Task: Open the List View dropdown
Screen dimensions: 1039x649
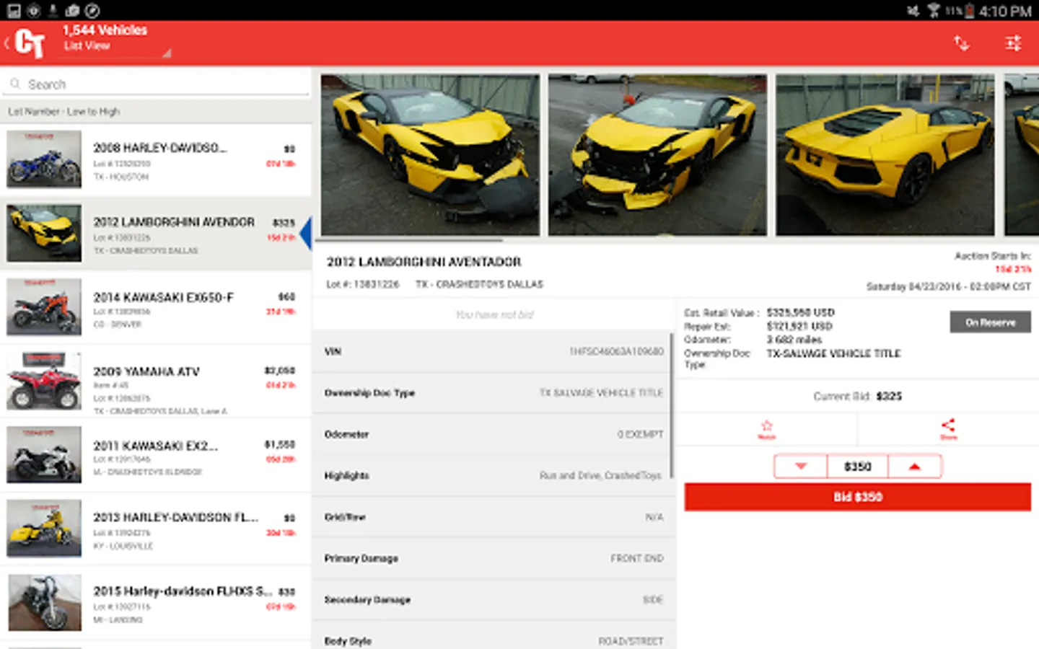Action: point(115,45)
